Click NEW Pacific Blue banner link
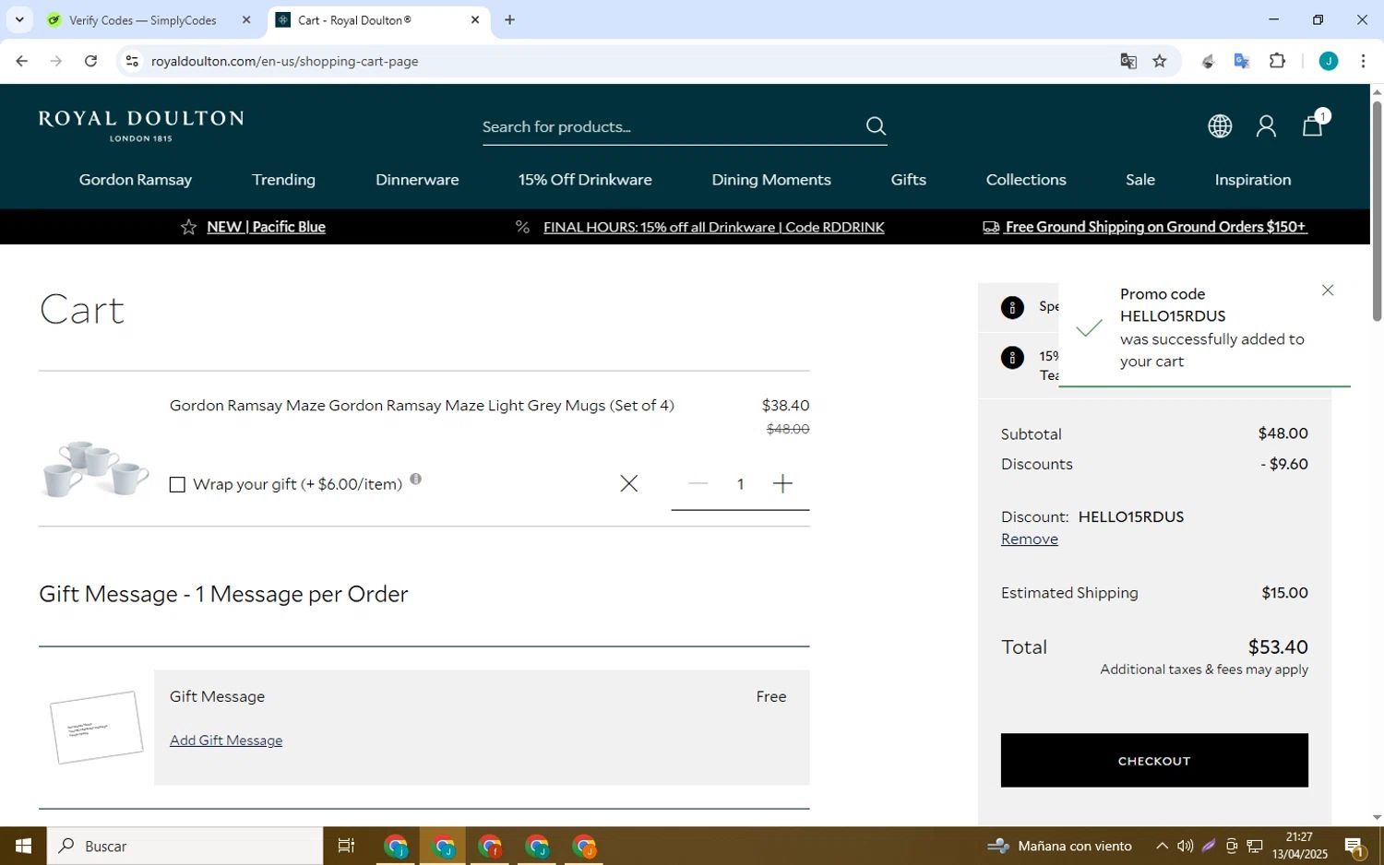This screenshot has height=865, width=1384. [x=266, y=227]
